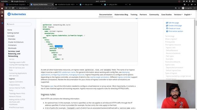Click the Print entire section icon
197x110 pixels.
(x=167, y=31)
